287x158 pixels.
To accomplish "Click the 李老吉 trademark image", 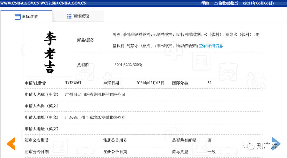I will pyautogui.click(x=49, y=52).
